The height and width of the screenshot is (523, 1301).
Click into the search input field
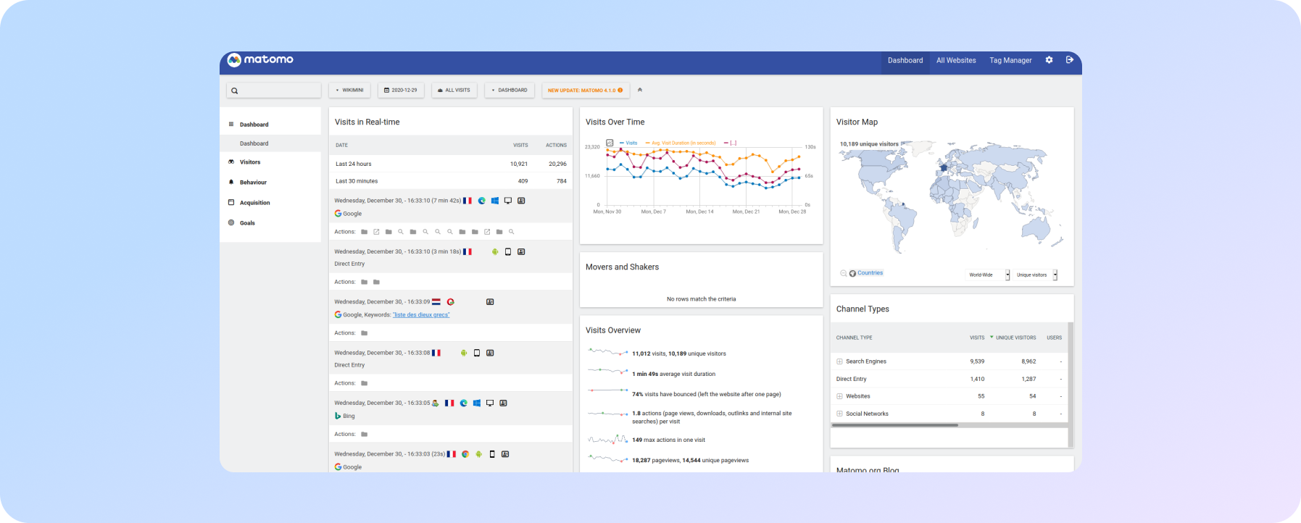[x=274, y=91]
